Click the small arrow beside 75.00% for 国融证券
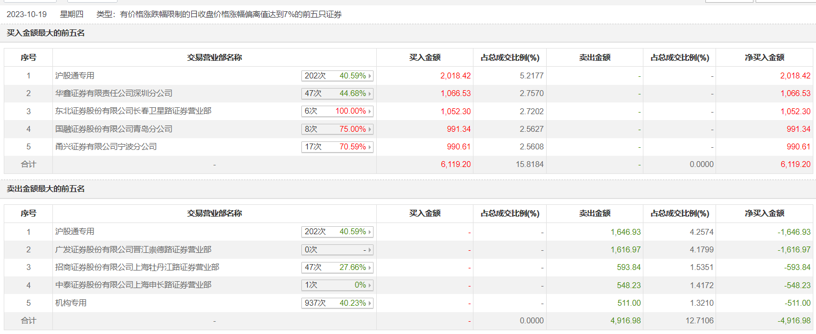 click(x=370, y=129)
